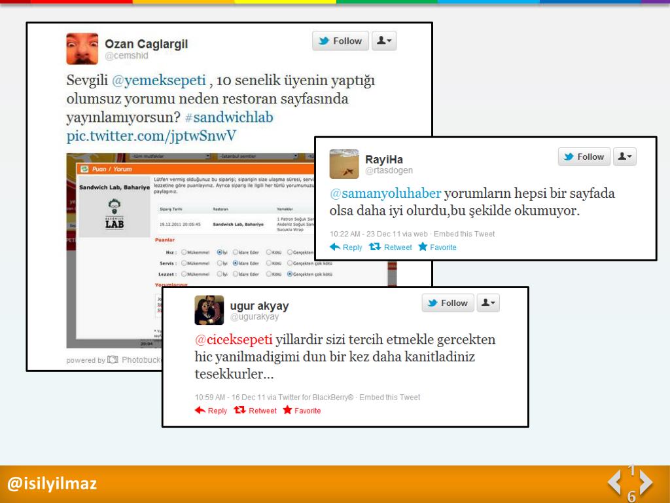Open the @samanyoluhaber mention link
This screenshot has height=503, width=670.
tap(385, 194)
